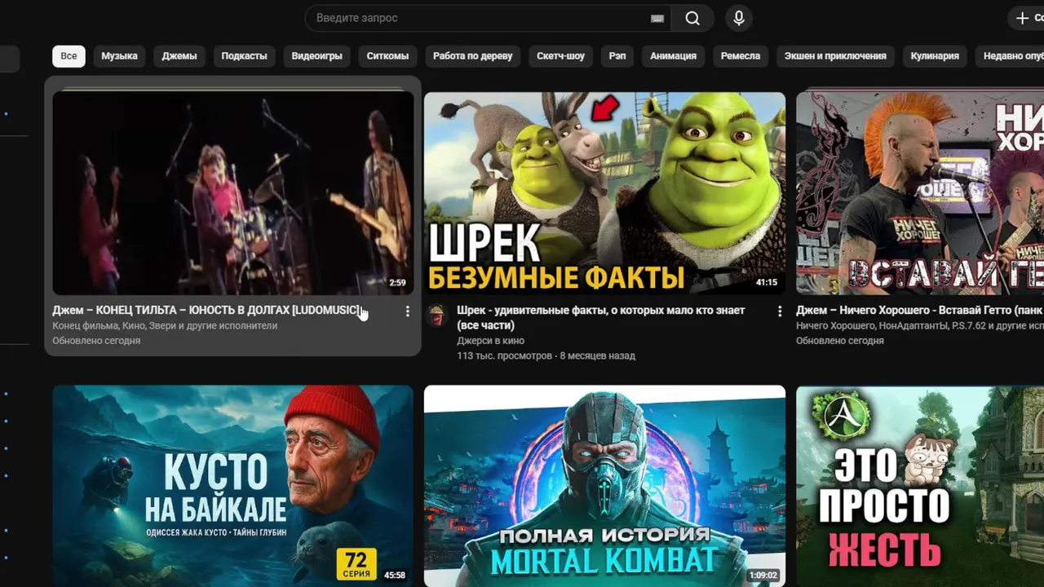Open the concert thumbnail of Конец Тильта mix
1044x587 pixels.
pos(233,192)
